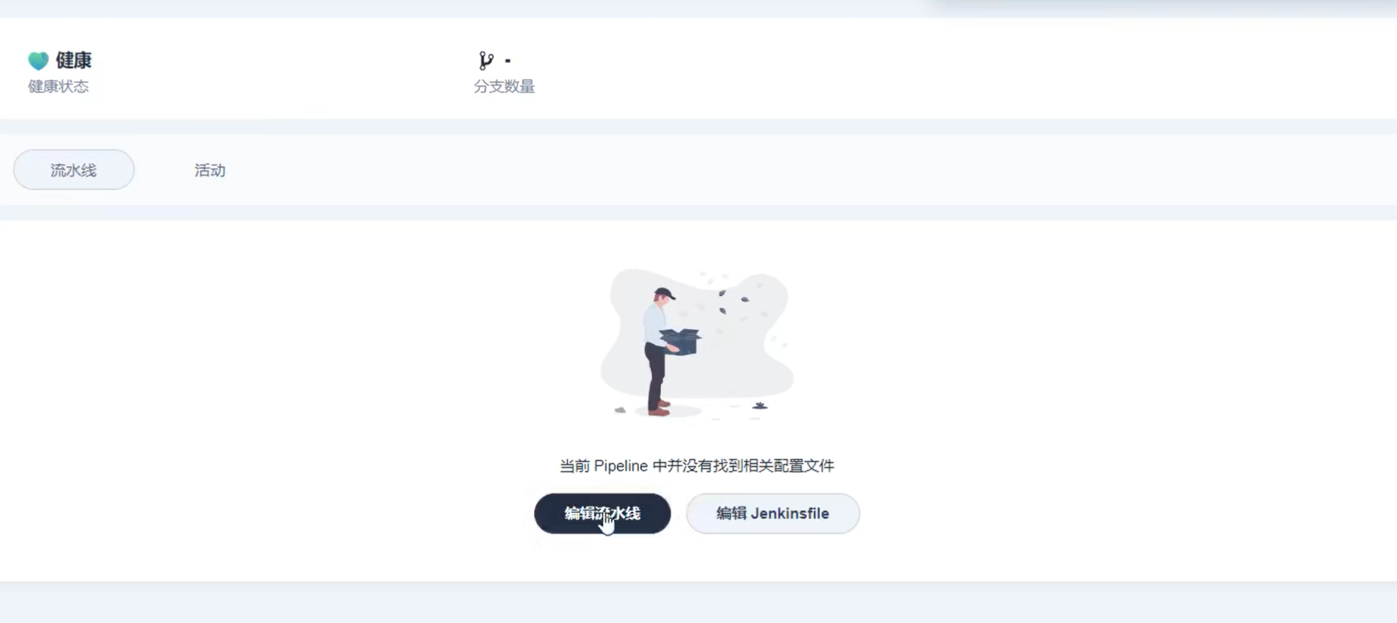Click the open box in the illustration
1397x623 pixels.
tap(681, 341)
